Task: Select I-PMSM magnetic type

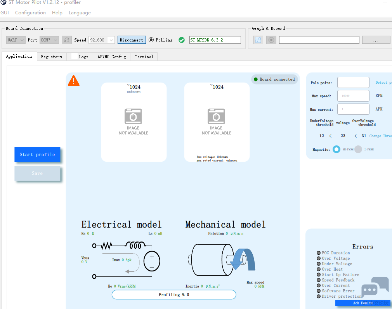Action: pos(358,149)
